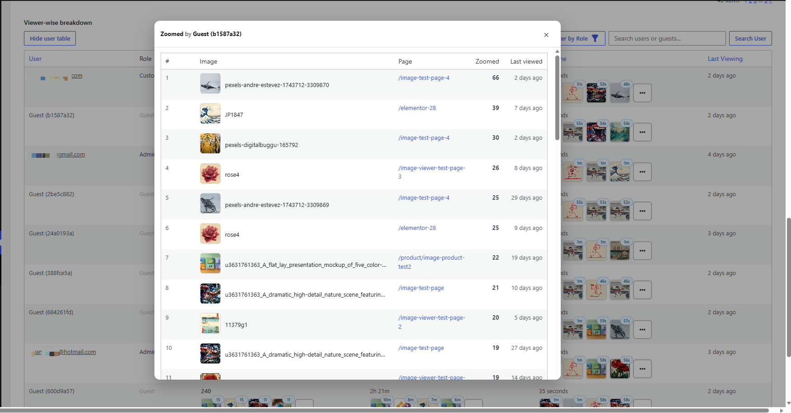The height and width of the screenshot is (413, 791).
Task: Click the thumbnail for pexels-andre-estevez-1743712-3309869
Action: tap(210, 203)
